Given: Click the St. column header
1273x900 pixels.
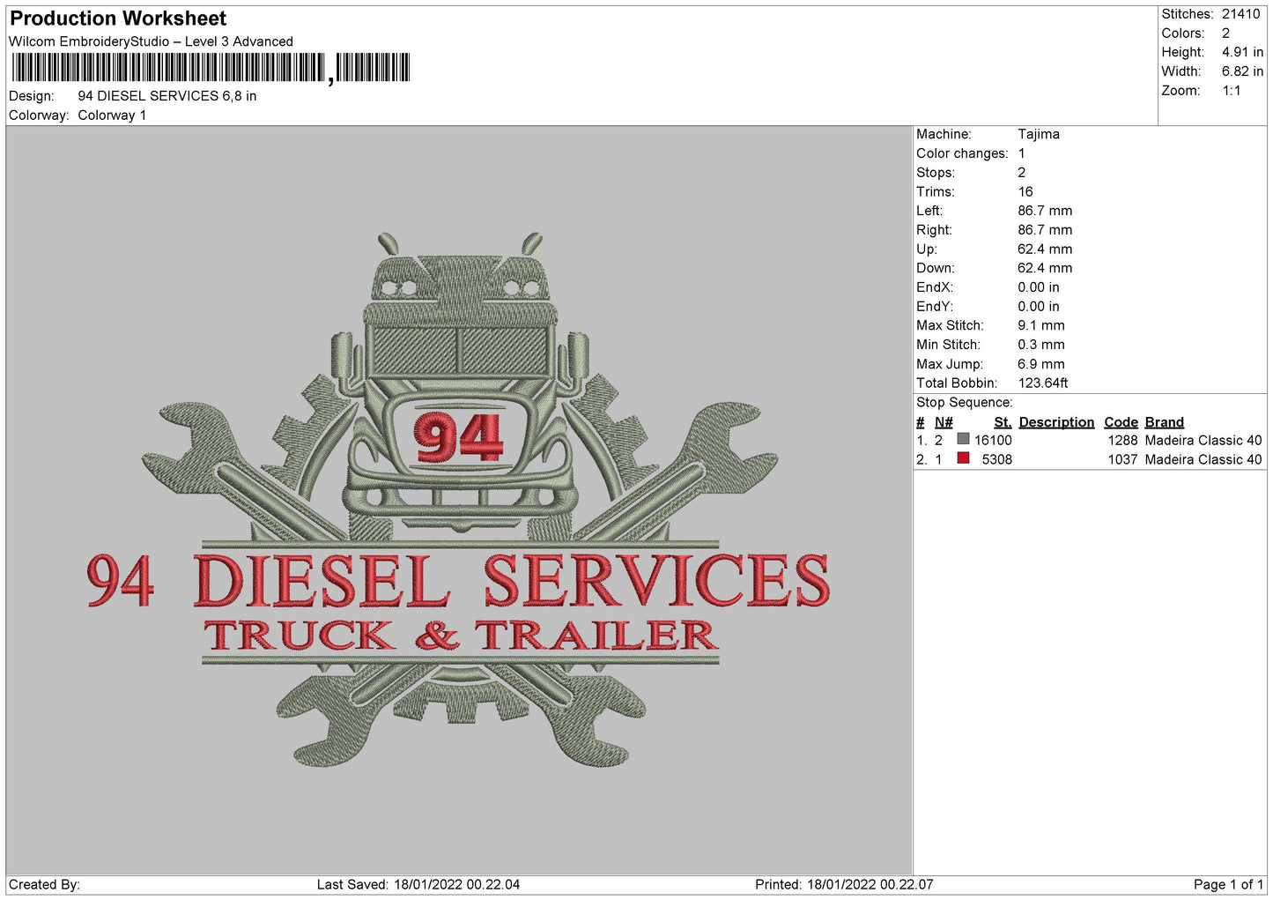Looking at the screenshot, I should [1003, 422].
